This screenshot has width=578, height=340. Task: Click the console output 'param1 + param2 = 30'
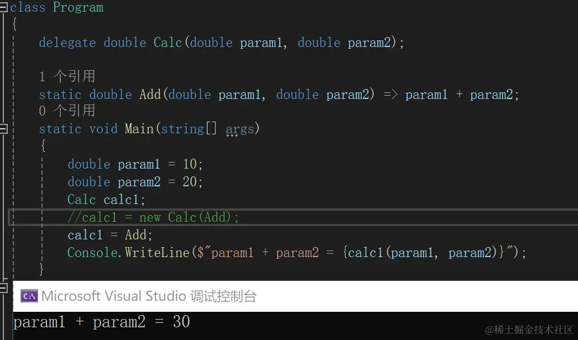102,322
